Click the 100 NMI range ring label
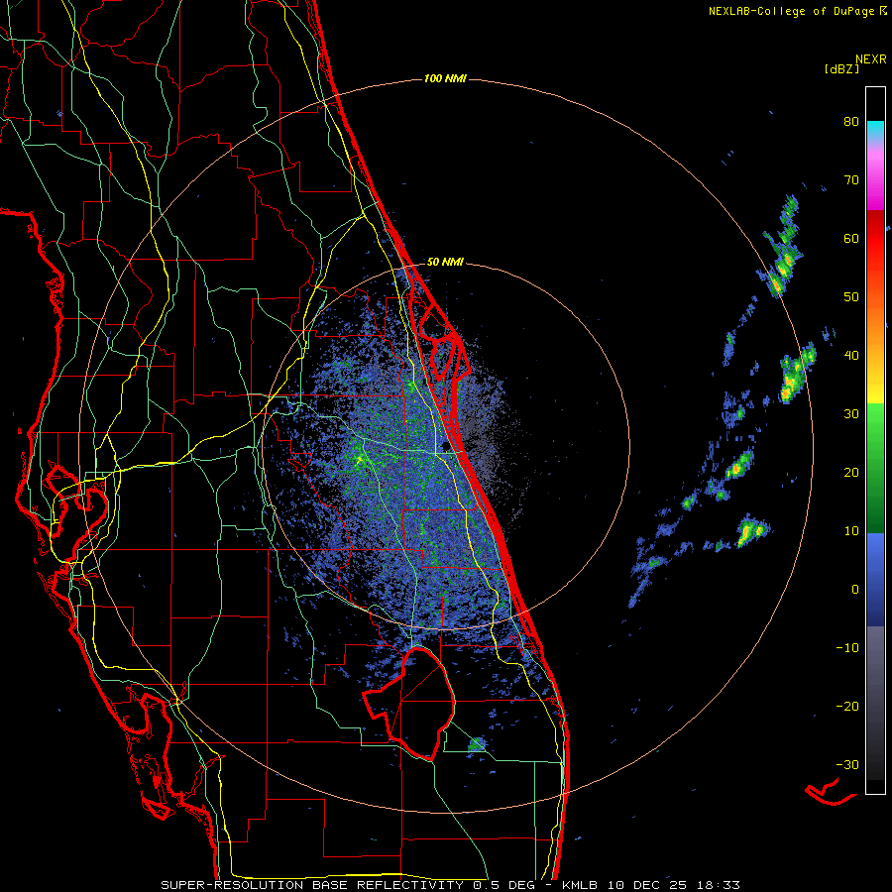 [445, 78]
